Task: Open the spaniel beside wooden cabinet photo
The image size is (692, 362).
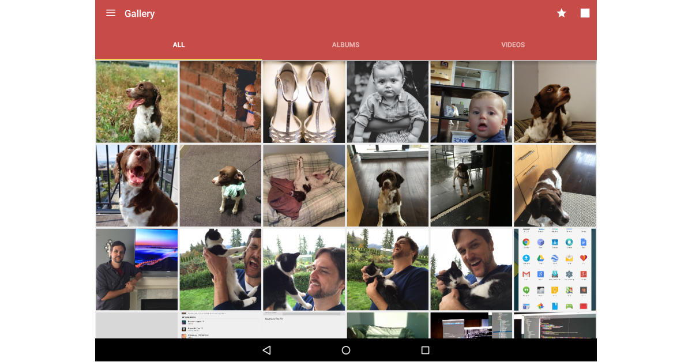Action: click(555, 186)
